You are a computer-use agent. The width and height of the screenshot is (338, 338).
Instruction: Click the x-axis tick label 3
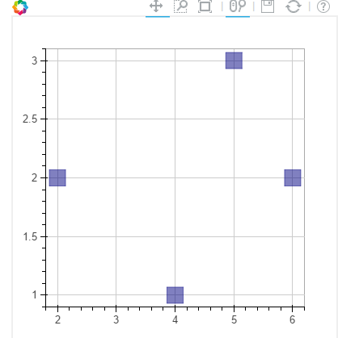tap(116, 319)
